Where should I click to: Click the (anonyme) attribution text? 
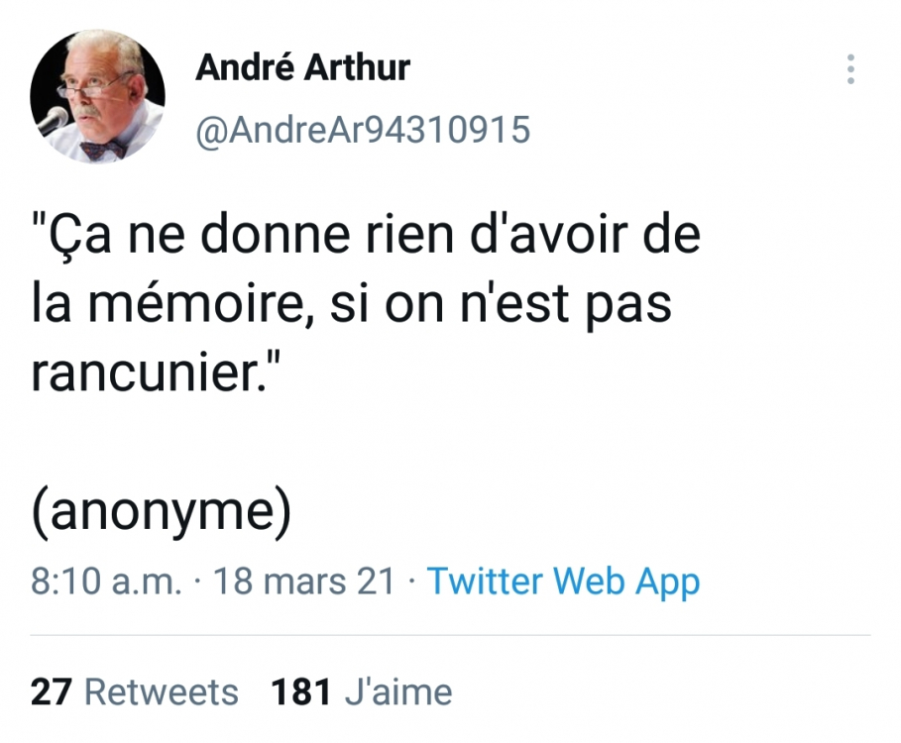164,508
